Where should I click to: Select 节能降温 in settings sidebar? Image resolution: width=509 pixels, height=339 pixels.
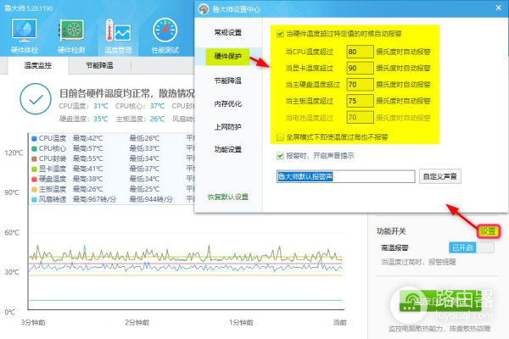click(228, 81)
